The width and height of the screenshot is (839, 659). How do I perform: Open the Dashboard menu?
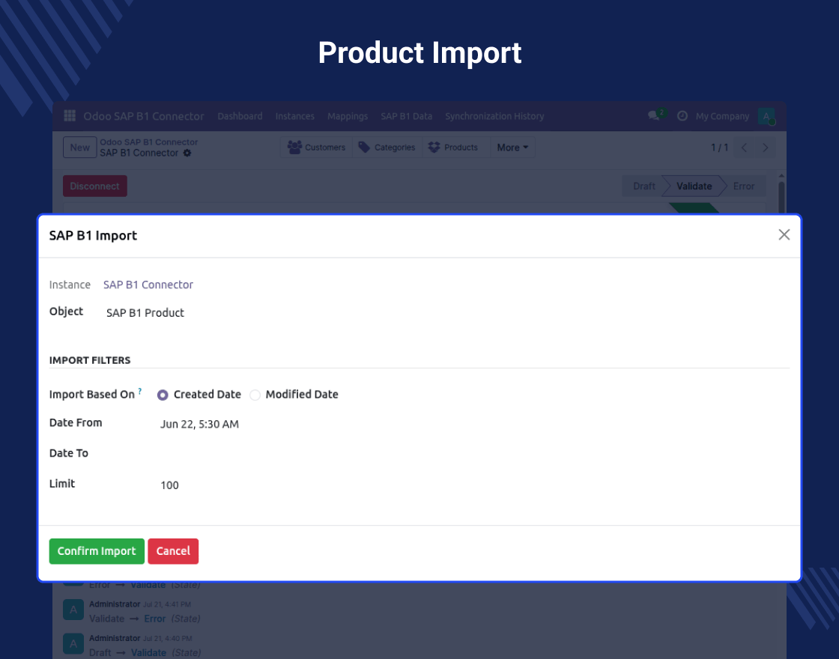click(x=240, y=116)
